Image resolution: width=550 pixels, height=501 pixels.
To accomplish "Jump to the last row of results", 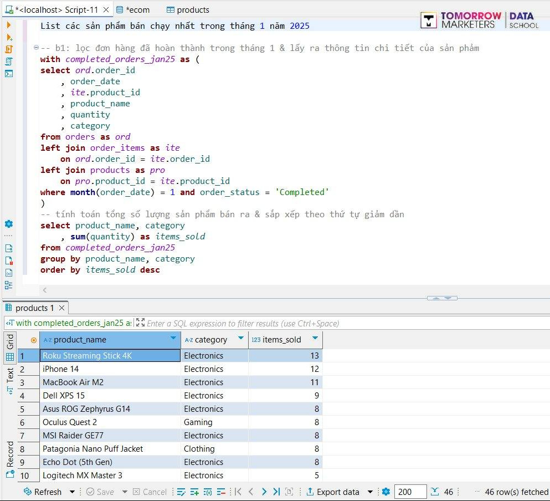I will pos(276,492).
